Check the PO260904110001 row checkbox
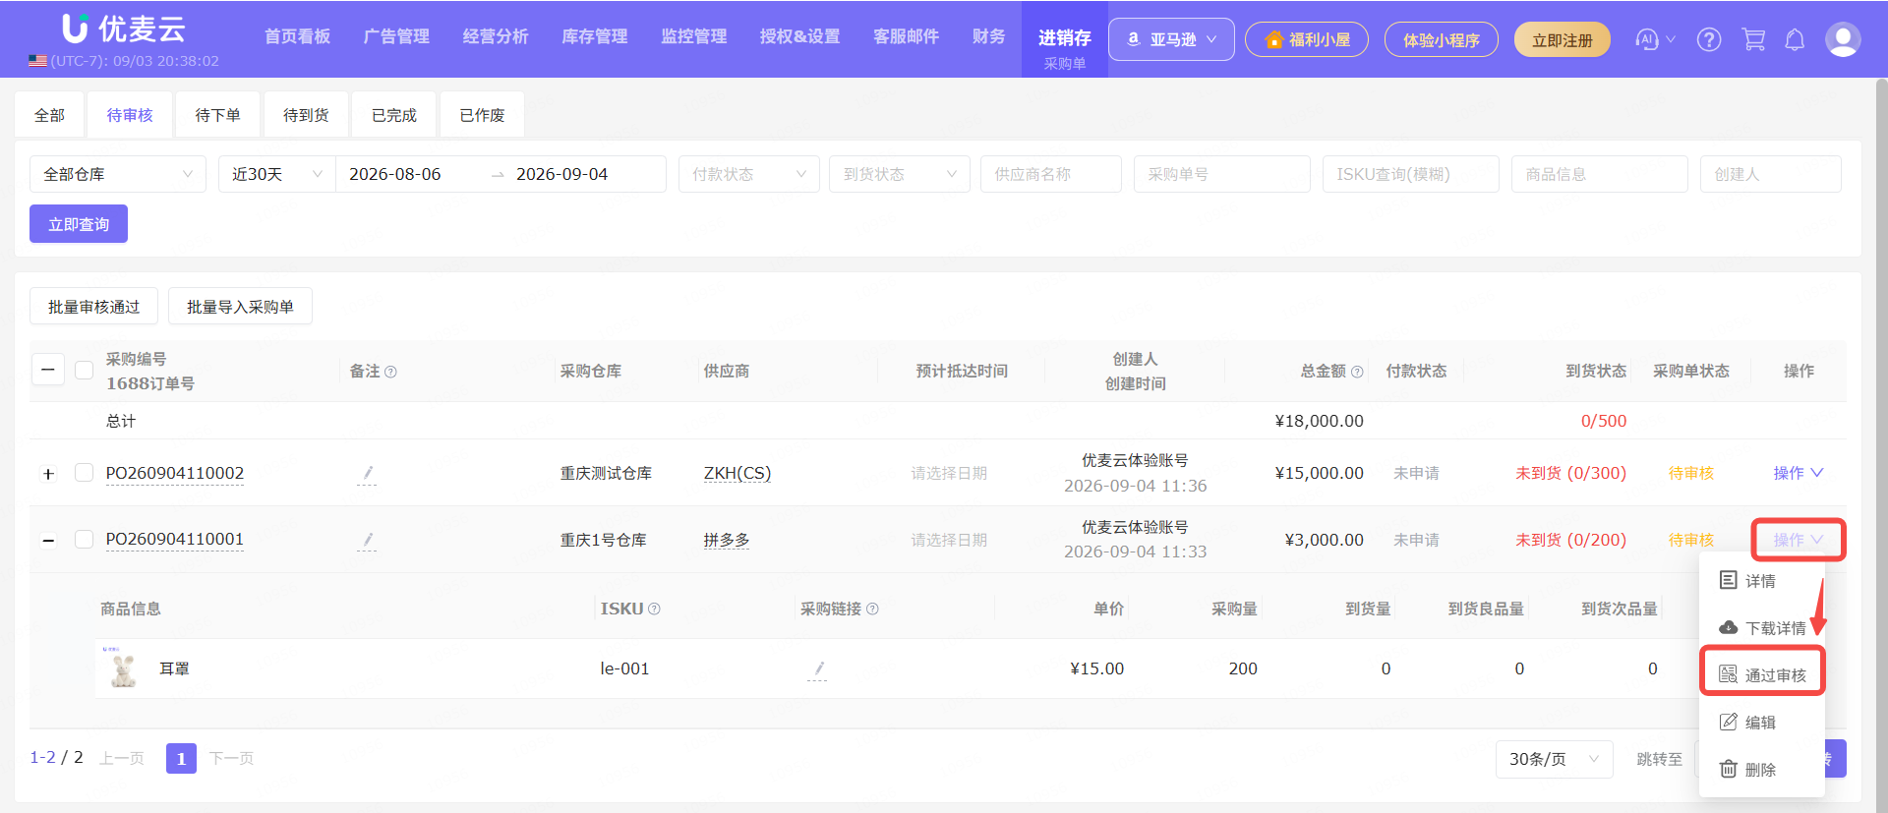This screenshot has width=1888, height=813. click(x=85, y=539)
